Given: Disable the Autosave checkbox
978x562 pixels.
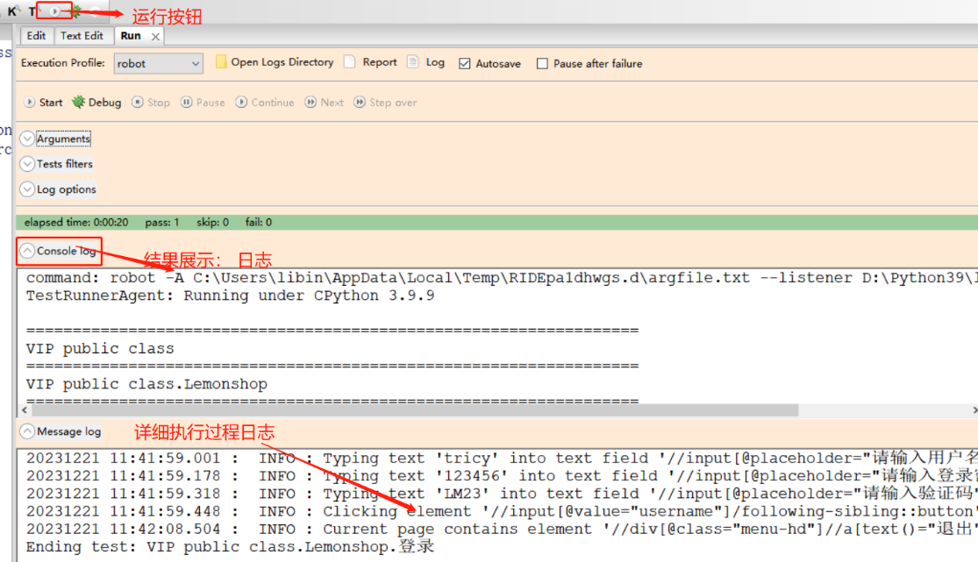Looking at the screenshot, I should [465, 64].
